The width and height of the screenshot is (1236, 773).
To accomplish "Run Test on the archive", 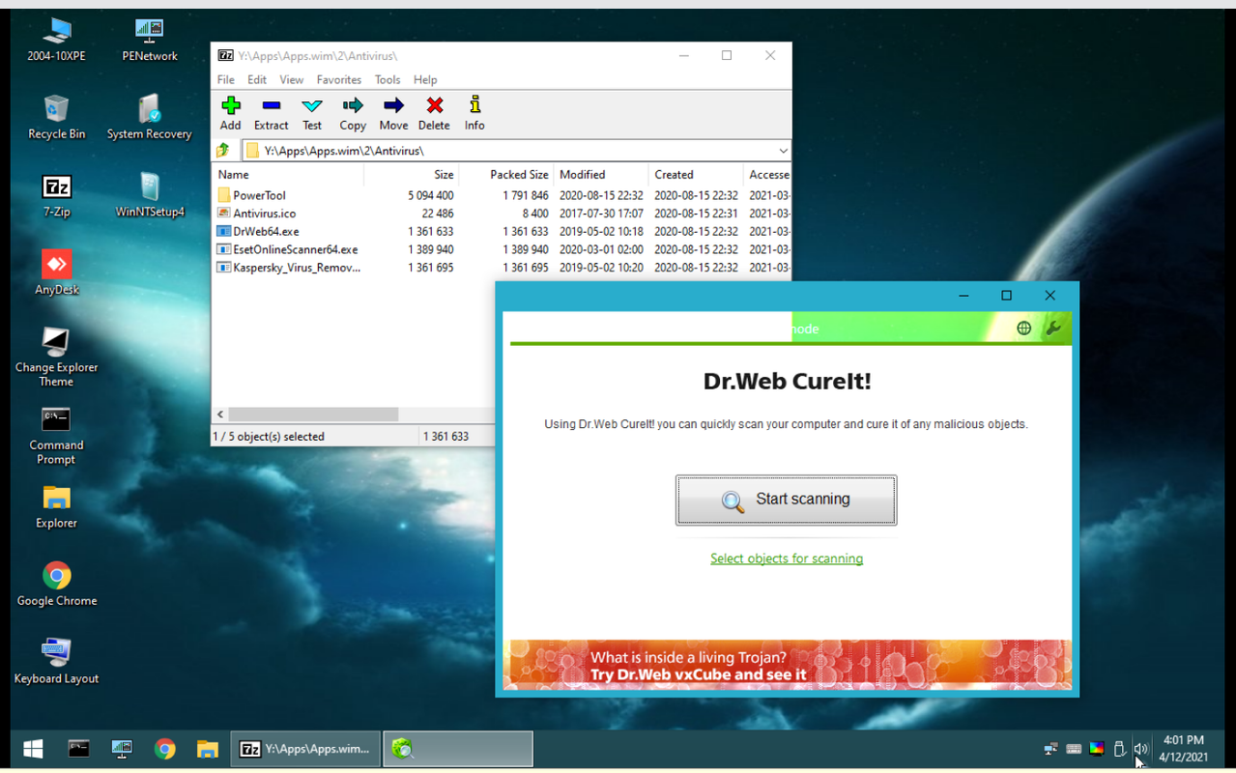I will click(x=311, y=113).
